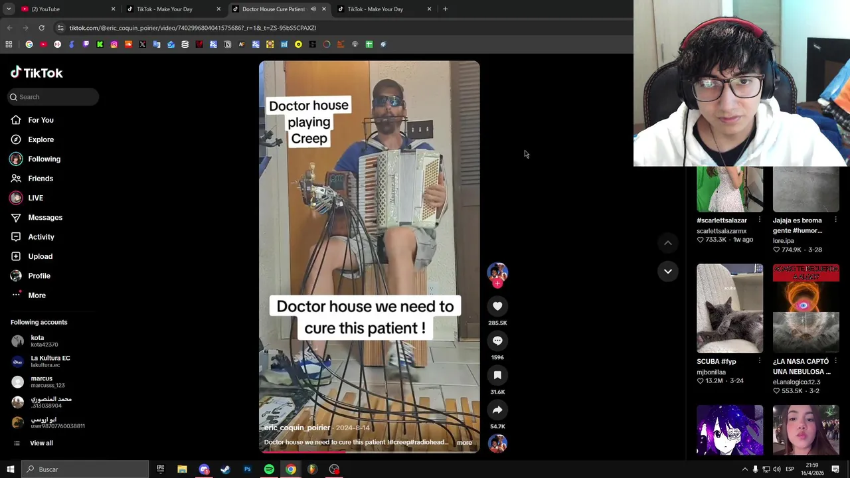Open the SCUBA cat video thumbnail

(x=730, y=308)
